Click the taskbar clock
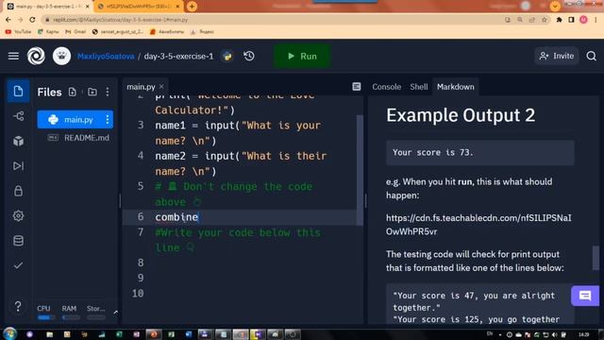 (583, 334)
